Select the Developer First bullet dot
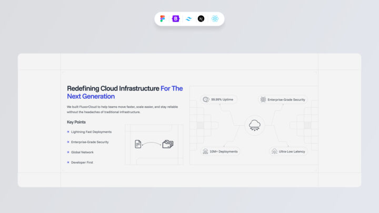Image resolution: width=379 pixels, height=213 pixels. [68, 163]
